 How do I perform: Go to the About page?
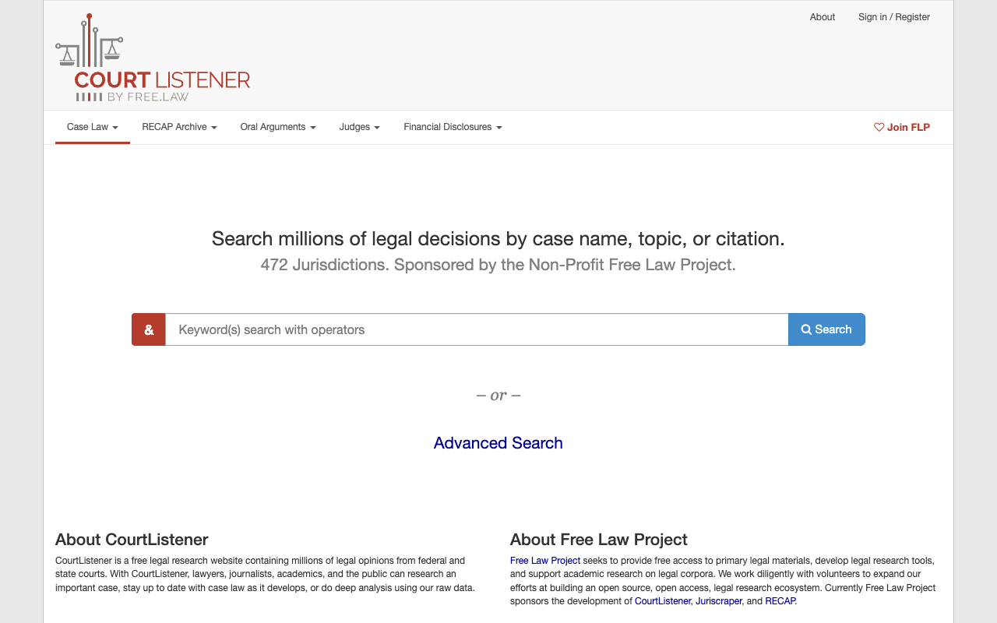pos(823,17)
